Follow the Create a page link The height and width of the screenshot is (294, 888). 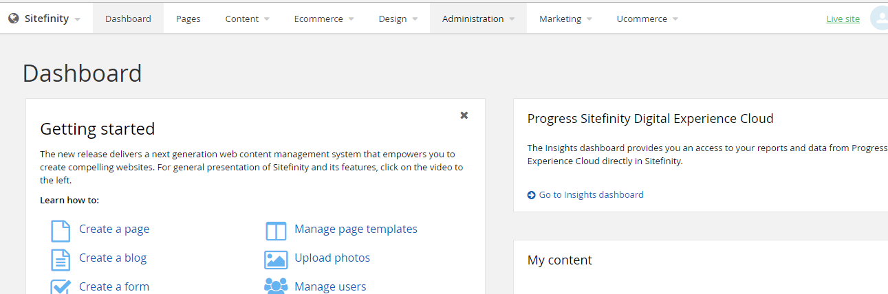click(x=114, y=229)
